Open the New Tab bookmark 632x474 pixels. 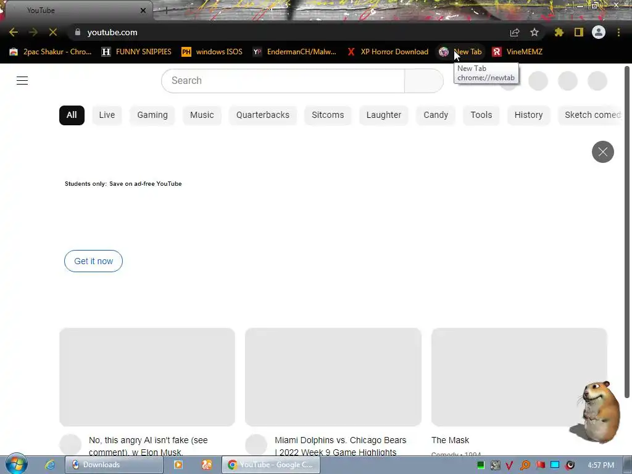[460, 52]
